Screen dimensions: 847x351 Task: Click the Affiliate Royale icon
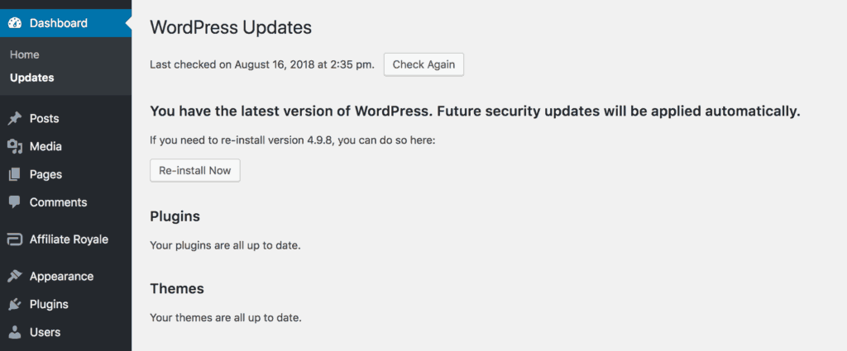coord(15,240)
